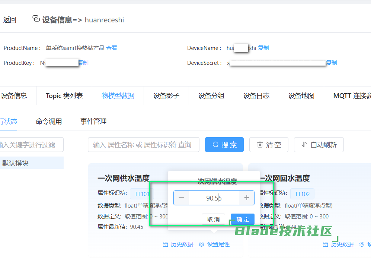Select 默认模块 in the module list
The height and width of the screenshot is (265, 371).
point(16,163)
